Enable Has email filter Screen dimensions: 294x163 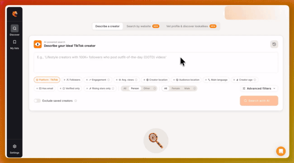44,88
